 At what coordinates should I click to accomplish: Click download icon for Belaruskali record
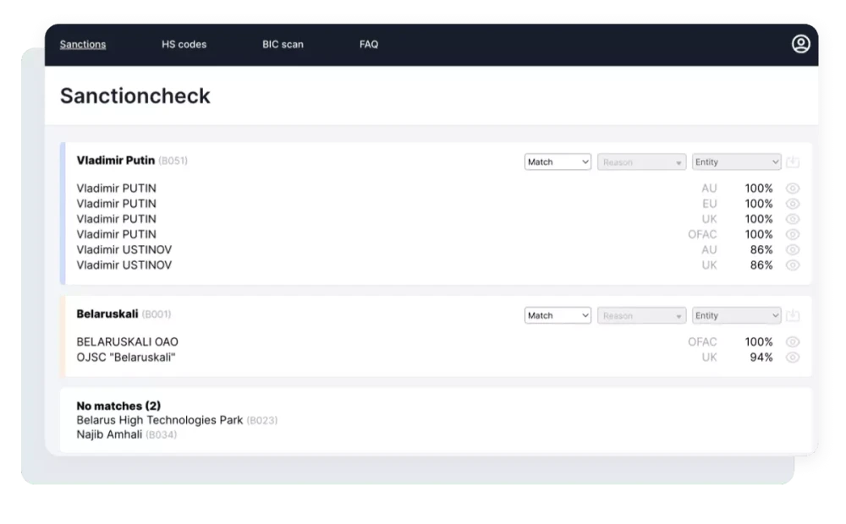(793, 316)
